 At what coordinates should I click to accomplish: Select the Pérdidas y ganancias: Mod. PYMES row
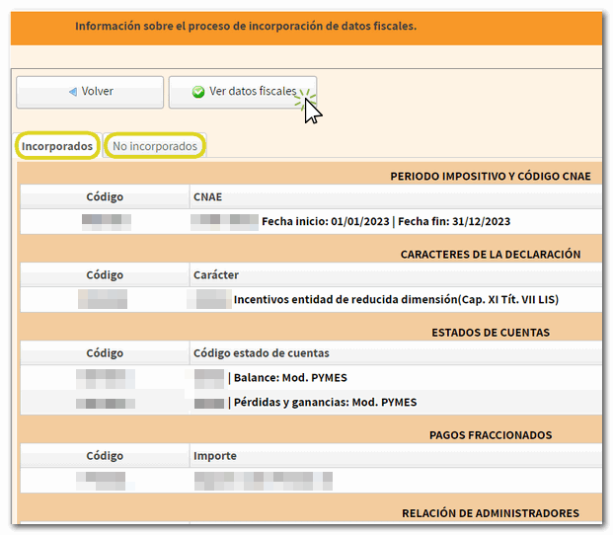pos(325,403)
